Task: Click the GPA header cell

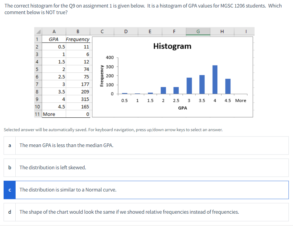Action: [54, 39]
